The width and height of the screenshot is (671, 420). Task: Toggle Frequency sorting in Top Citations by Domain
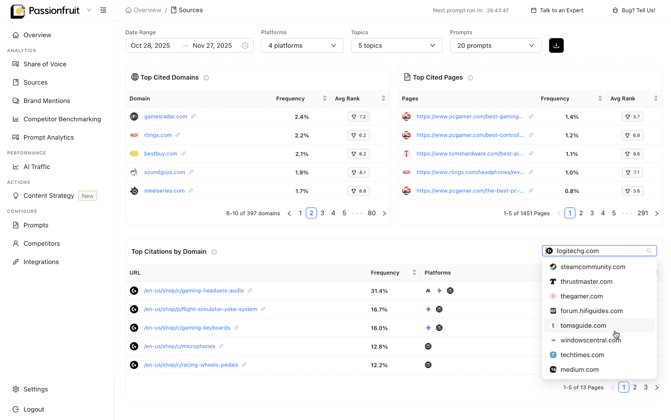[414, 272]
